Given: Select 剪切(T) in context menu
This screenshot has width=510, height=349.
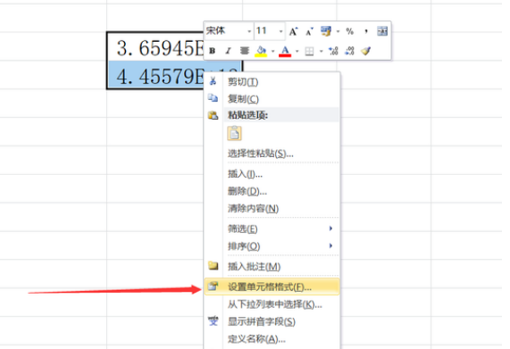Looking at the screenshot, I should (x=272, y=81).
